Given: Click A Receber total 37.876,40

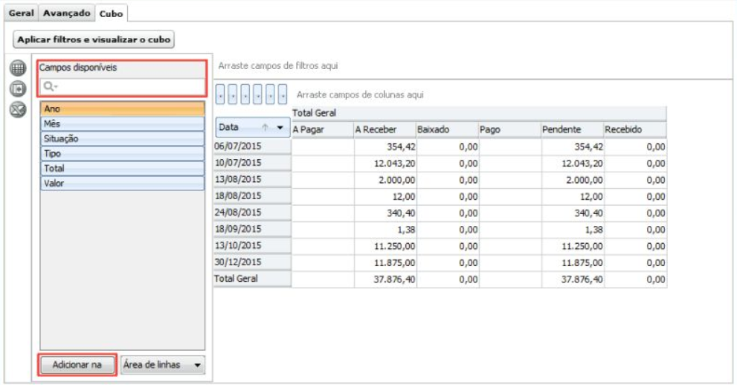Looking at the screenshot, I should (x=385, y=279).
